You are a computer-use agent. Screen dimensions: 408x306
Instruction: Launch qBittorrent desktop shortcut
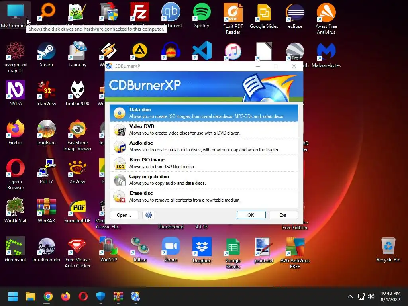coord(171,15)
